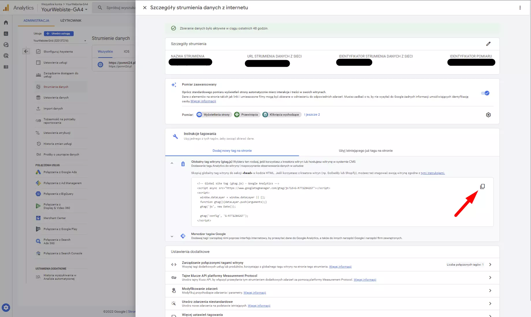This screenshot has width=531, height=317.
Task: Select Wszystkie tab in data streams list
Action: (x=105, y=51)
